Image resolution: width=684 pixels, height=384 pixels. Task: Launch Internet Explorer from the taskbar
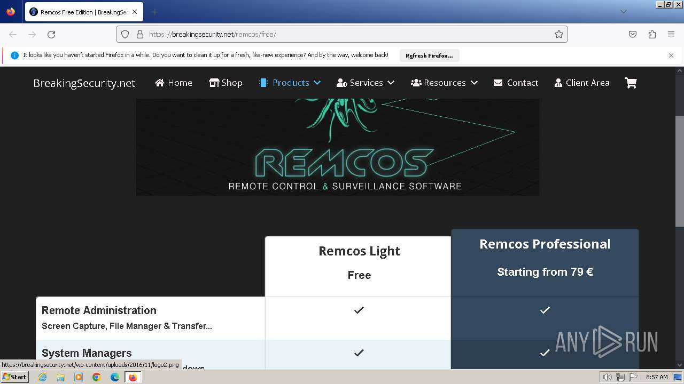click(42, 377)
